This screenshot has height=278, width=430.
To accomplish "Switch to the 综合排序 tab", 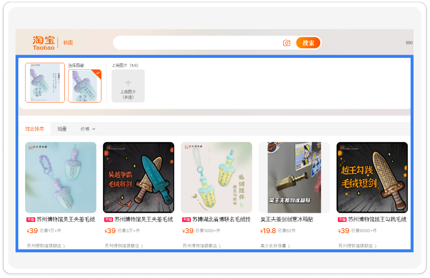I will 35,129.
